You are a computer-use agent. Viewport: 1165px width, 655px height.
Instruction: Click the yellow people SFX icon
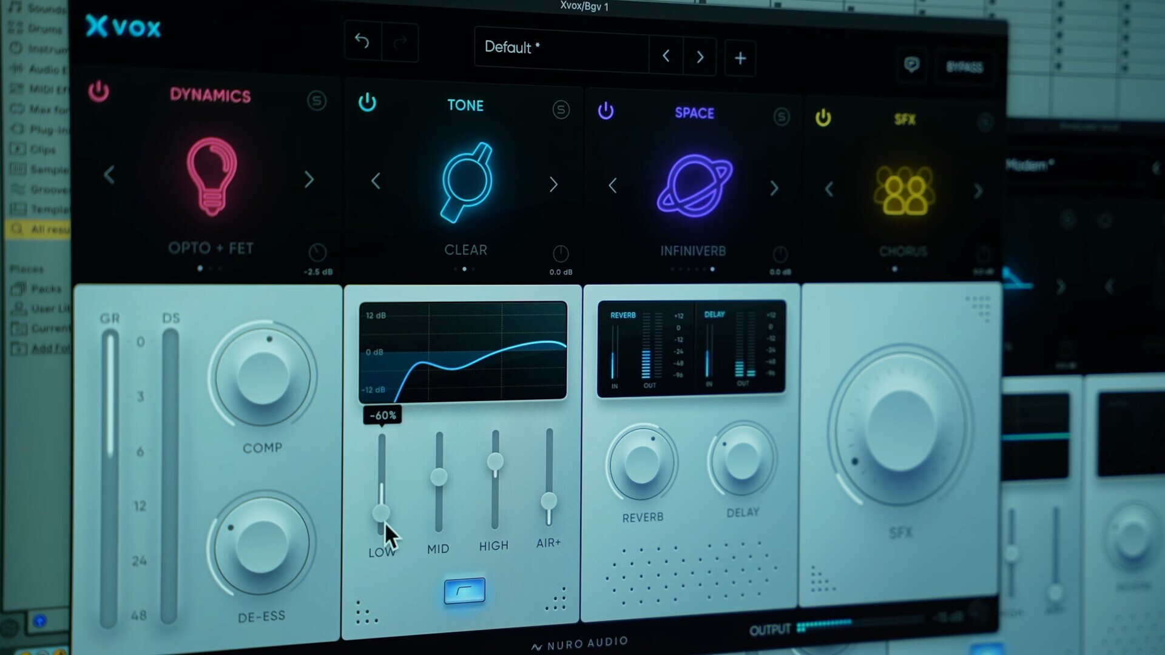pyautogui.click(x=904, y=190)
